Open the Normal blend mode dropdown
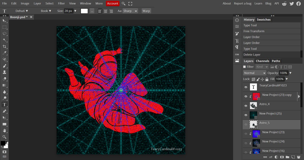The width and height of the screenshot is (304, 160). pyautogui.click(x=255, y=73)
